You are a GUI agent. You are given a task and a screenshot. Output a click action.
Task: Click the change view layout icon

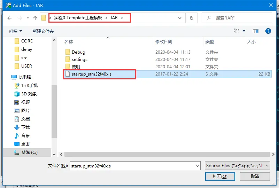pos(237,31)
